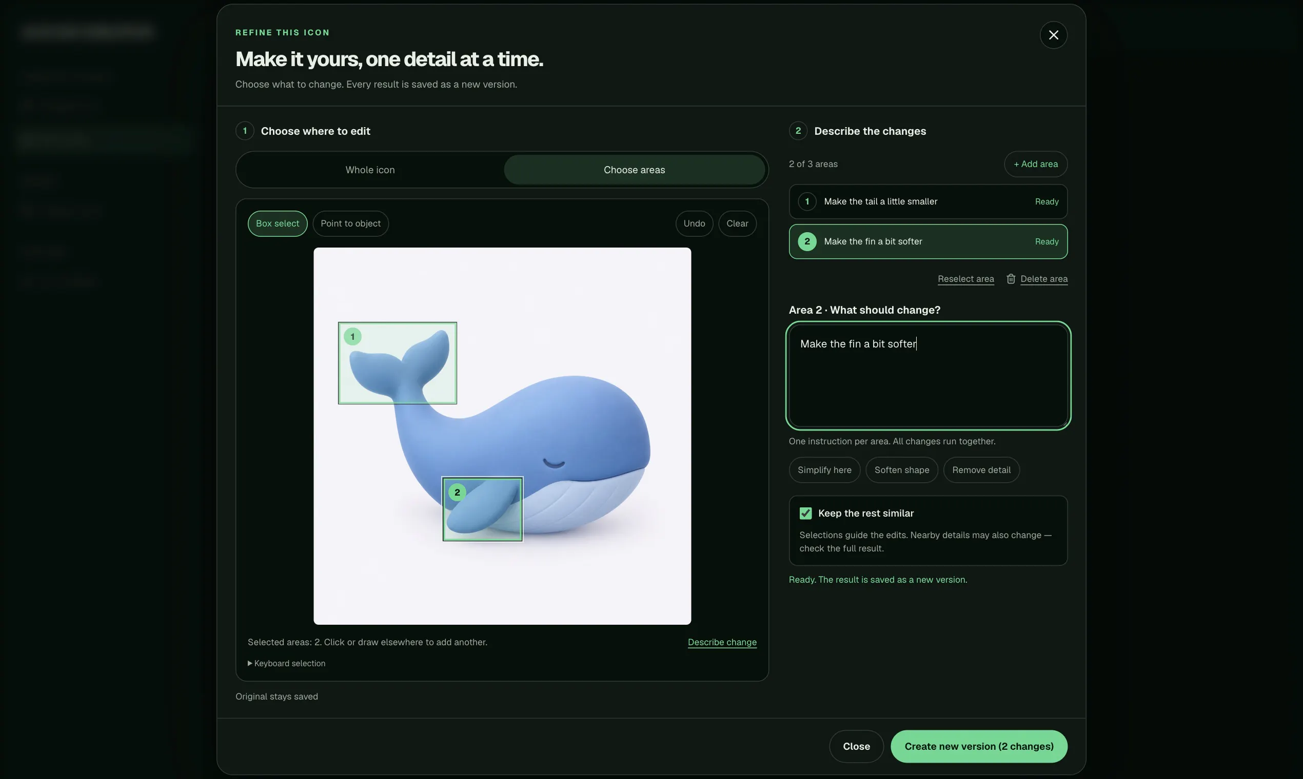The image size is (1303, 779).
Task: Click the Reselect area link
Action: click(965, 279)
